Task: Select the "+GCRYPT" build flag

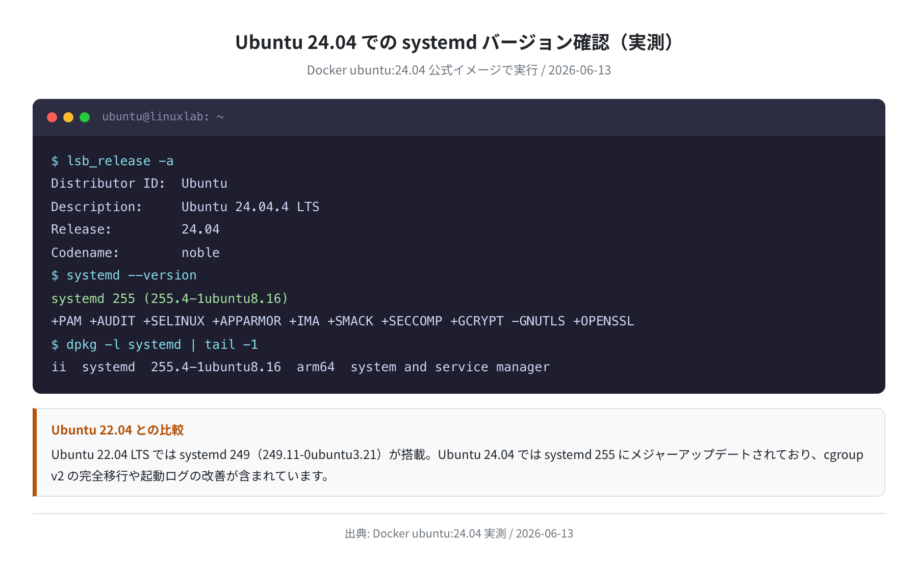Action: (x=477, y=321)
